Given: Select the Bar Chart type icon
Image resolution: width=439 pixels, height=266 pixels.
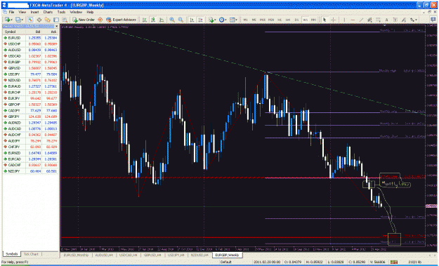Looking at the screenshot, I should click(x=145, y=20).
